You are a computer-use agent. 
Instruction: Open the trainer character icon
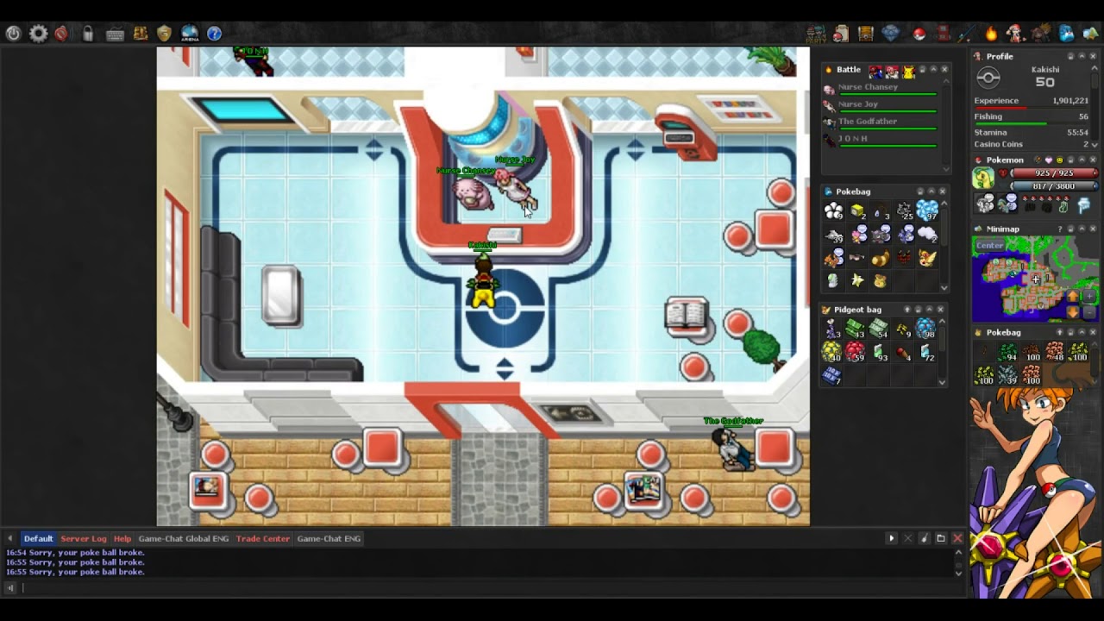(x=1016, y=34)
